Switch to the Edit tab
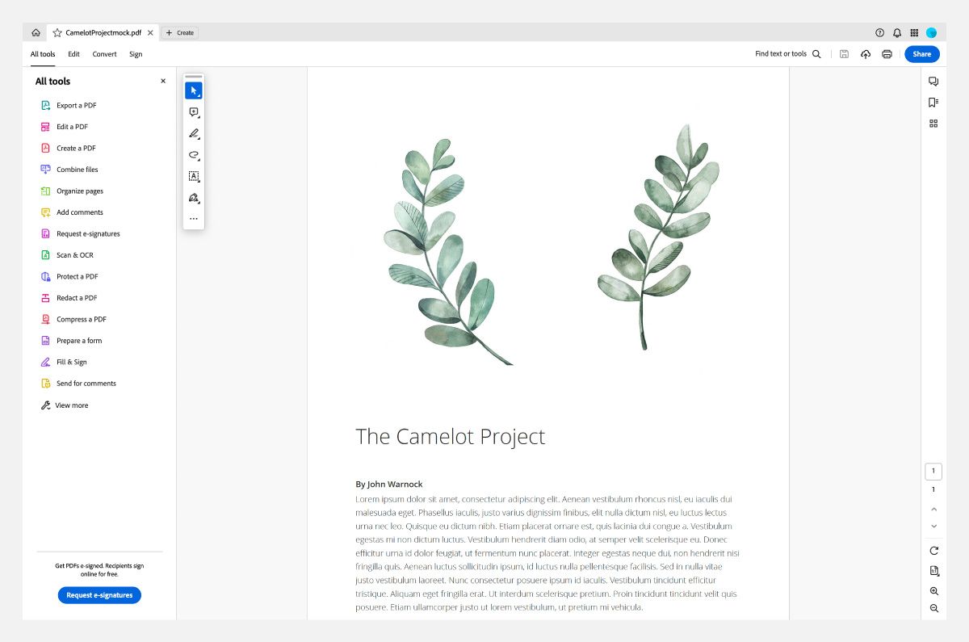 pos(73,54)
